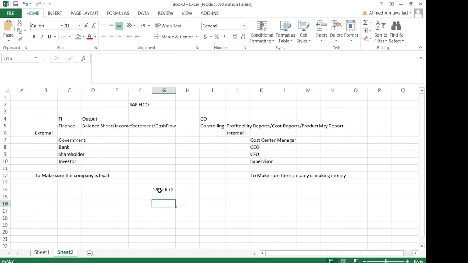Toggle Italic formatting

click(x=42, y=37)
